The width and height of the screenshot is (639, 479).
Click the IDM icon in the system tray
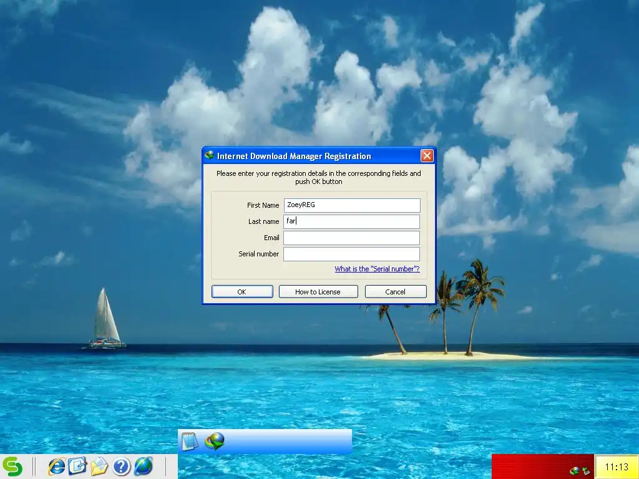click(x=575, y=471)
